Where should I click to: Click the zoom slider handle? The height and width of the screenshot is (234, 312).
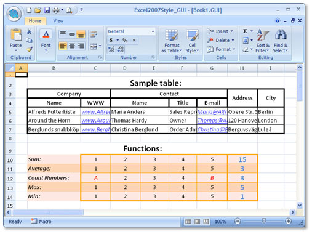click(264, 221)
